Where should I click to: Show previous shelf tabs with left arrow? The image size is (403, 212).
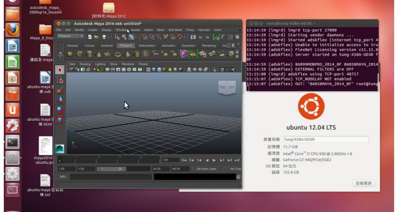[229, 46]
